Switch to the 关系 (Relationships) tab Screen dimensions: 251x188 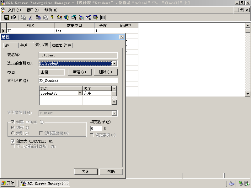[x=26, y=45]
